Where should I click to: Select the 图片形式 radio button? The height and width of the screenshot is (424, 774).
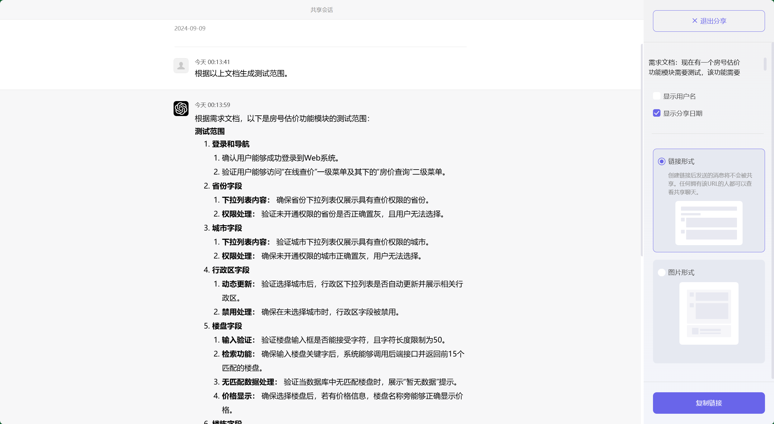[661, 272]
